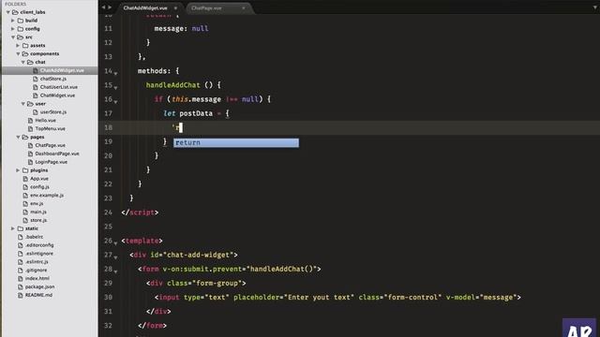This screenshot has width=600, height=337.
Task: Fold the form at line 28
Action: coord(115,271)
